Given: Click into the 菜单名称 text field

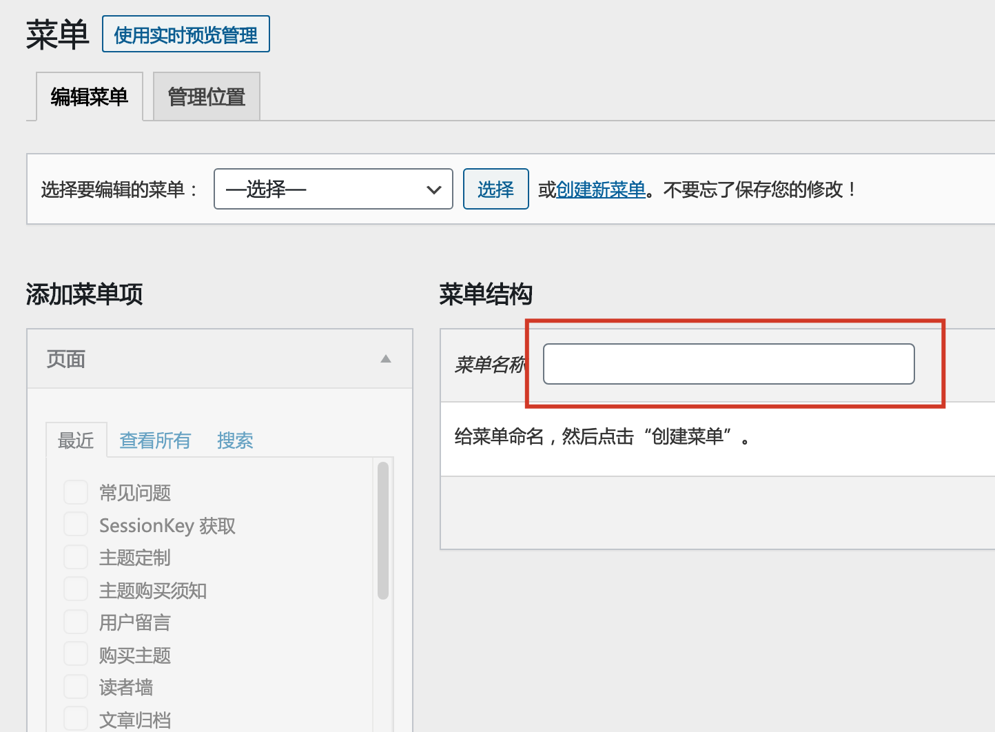Looking at the screenshot, I should 728,364.
